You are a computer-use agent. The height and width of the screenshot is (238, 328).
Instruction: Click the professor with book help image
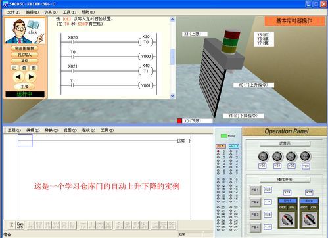(25, 31)
